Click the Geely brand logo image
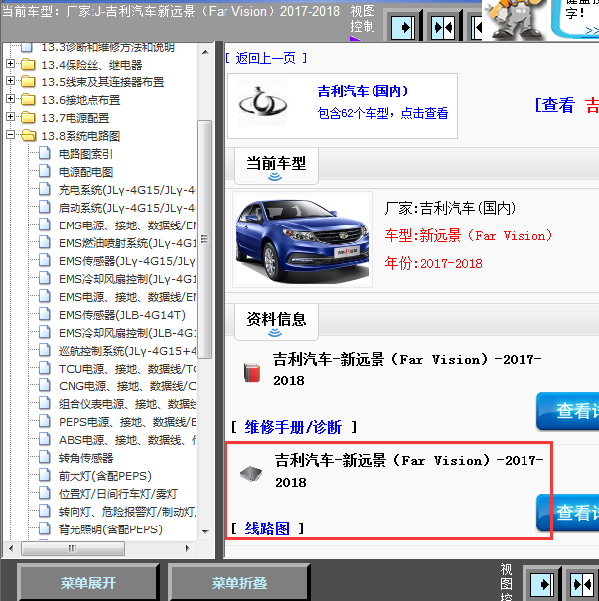Viewport: 599px width, 601px height. point(262,103)
